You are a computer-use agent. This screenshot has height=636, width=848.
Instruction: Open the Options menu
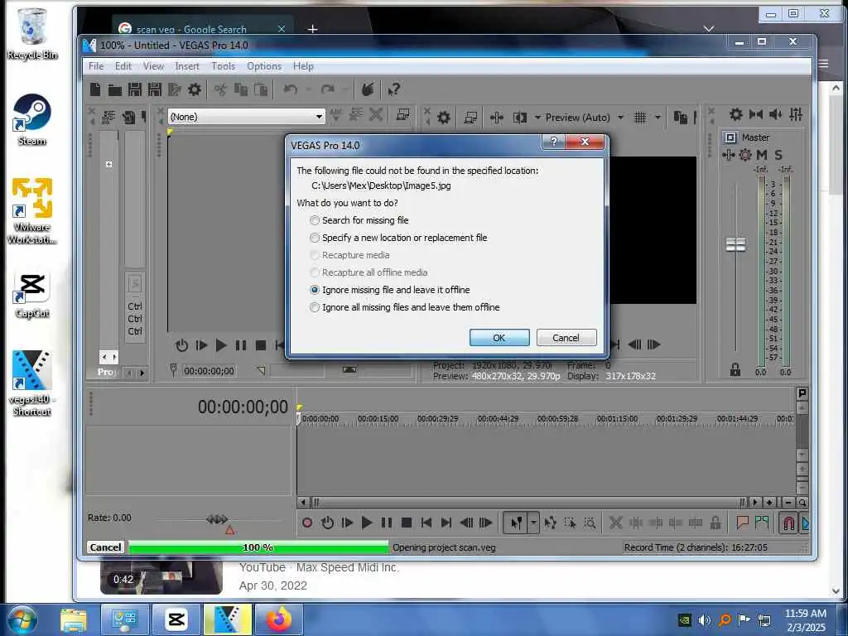tap(264, 66)
